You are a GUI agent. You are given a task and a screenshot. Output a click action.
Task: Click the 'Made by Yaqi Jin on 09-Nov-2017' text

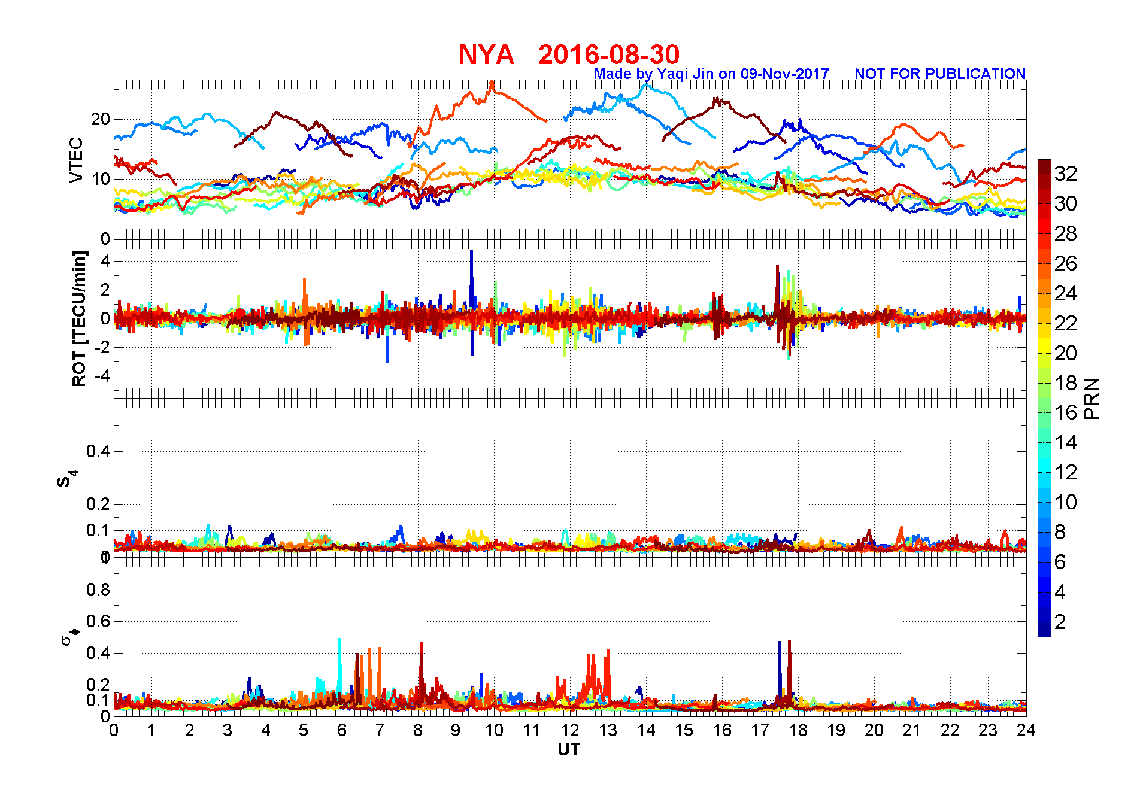click(711, 74)
